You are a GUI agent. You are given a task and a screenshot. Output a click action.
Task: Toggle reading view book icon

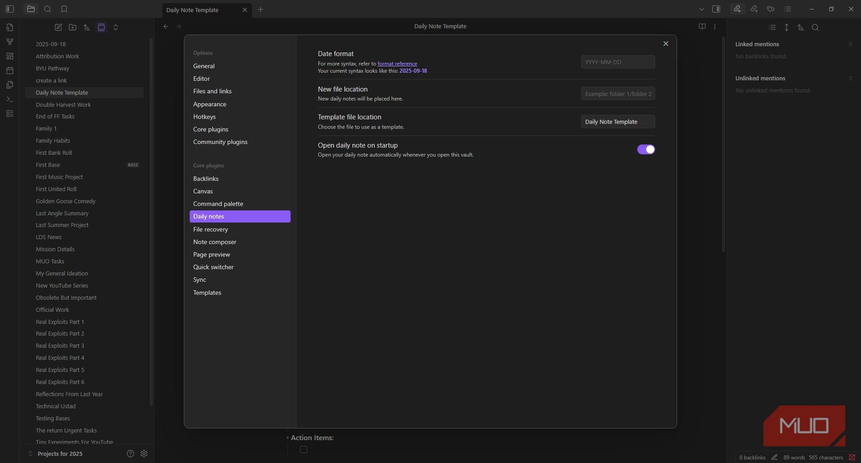[x=702, y=26]
